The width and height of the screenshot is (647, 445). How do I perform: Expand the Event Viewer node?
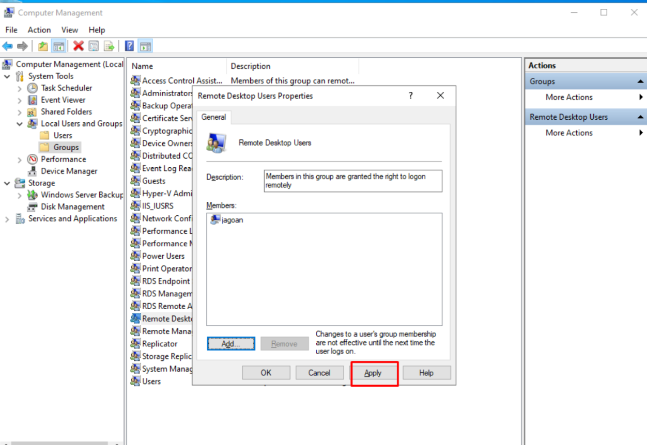pos(20,100)
